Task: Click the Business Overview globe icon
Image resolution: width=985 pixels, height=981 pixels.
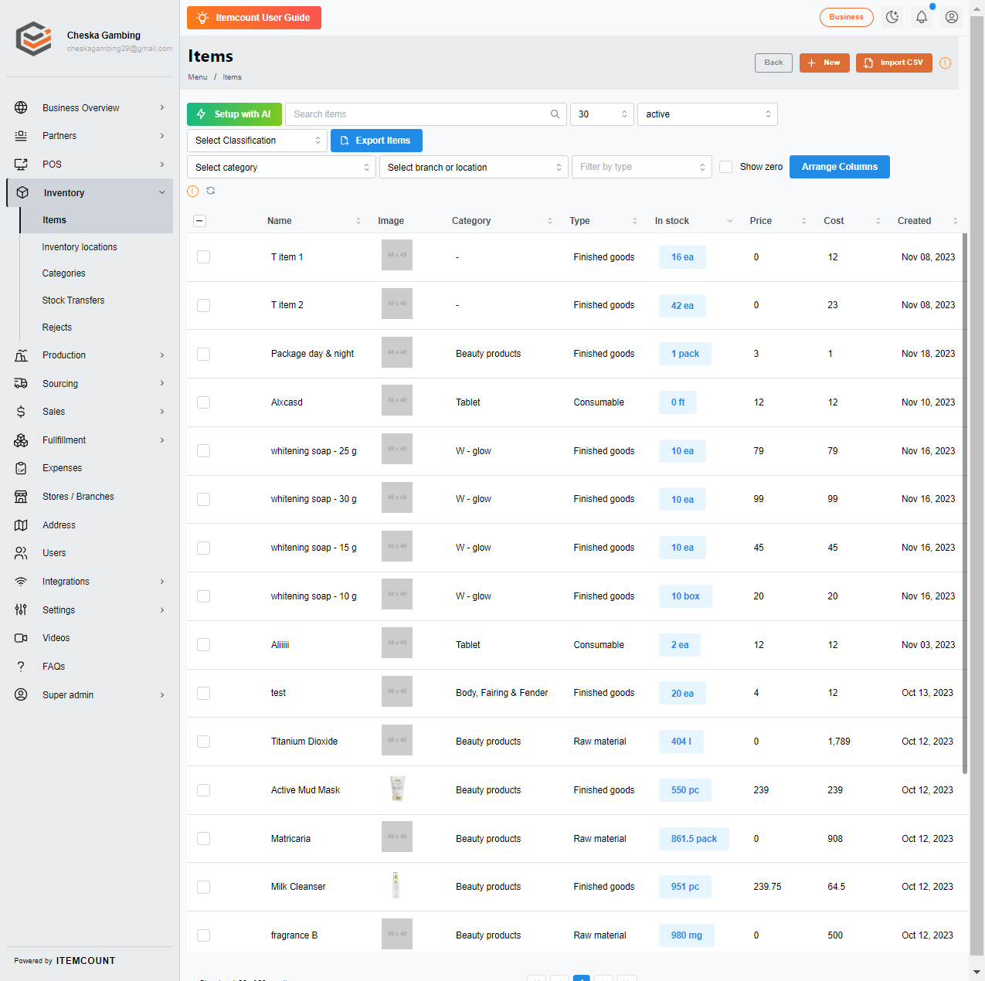Action: (21, 107)
